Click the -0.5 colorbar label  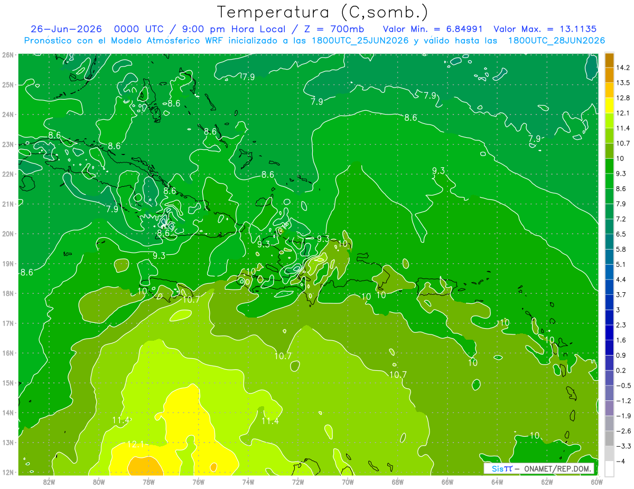pyautogui.click(x=623, y=386)
